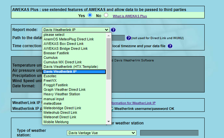Choose AnemOS MeteoPlug Direct Link option
This screenshot has width=224, height=138.
(74, 39)
